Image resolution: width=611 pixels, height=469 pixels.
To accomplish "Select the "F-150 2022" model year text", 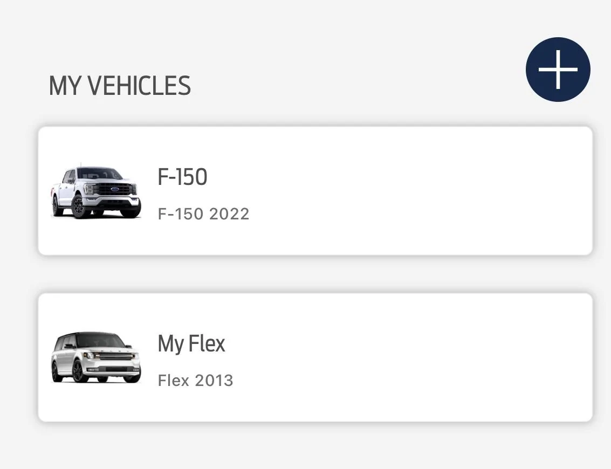I will [x=203, y=214].
